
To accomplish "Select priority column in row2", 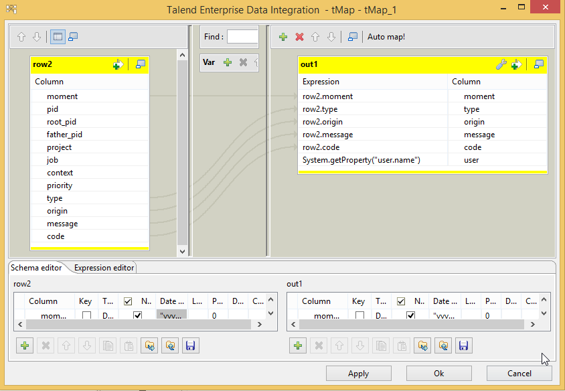I will pyautogui.click(x=90, y=185).
